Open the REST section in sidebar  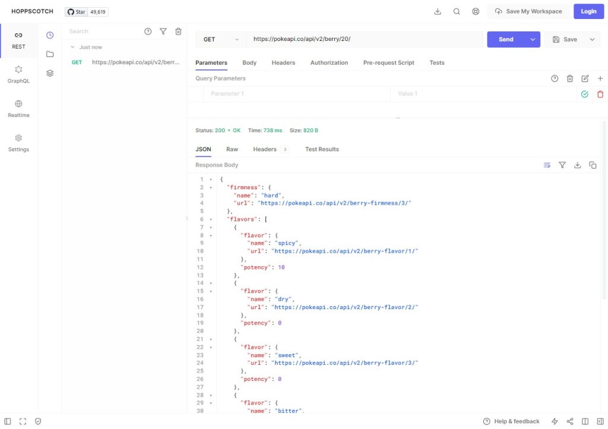coord(18,41)
